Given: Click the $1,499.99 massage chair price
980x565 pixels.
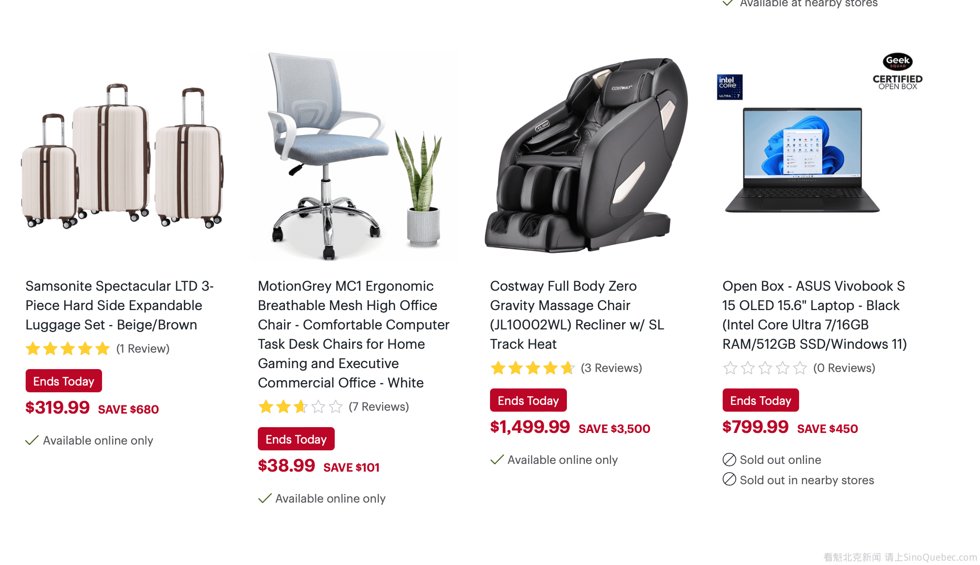Looking at the screenshot, I should (x=530, y=427).
